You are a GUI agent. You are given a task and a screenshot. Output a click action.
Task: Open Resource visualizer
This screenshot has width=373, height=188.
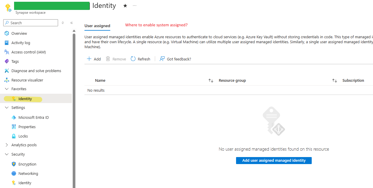point(27,80)
